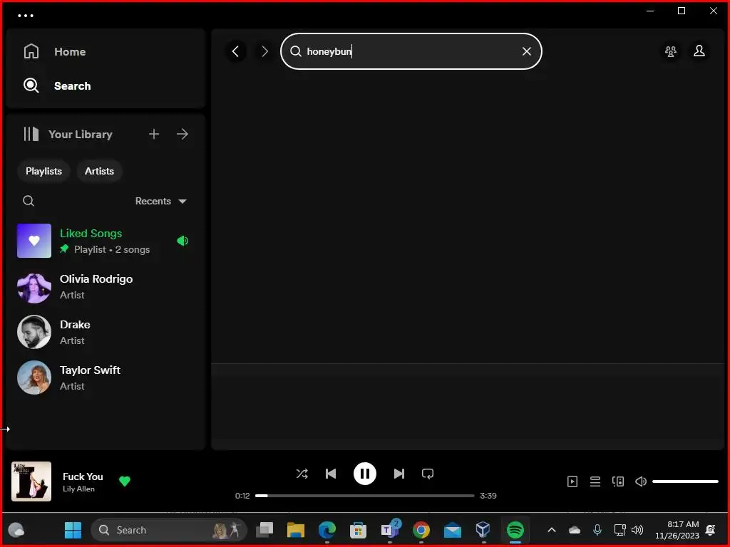Expand Your Library with arrow icon
The height and width of the screenshot is (547, 730).
point(182,135)
